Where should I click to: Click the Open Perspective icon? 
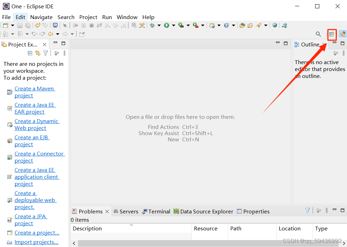tap(332, 34)
